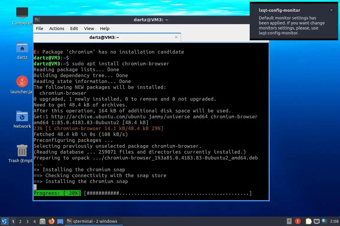
Task: Launch the file manager from the panel
Action: tap(42, 221)
